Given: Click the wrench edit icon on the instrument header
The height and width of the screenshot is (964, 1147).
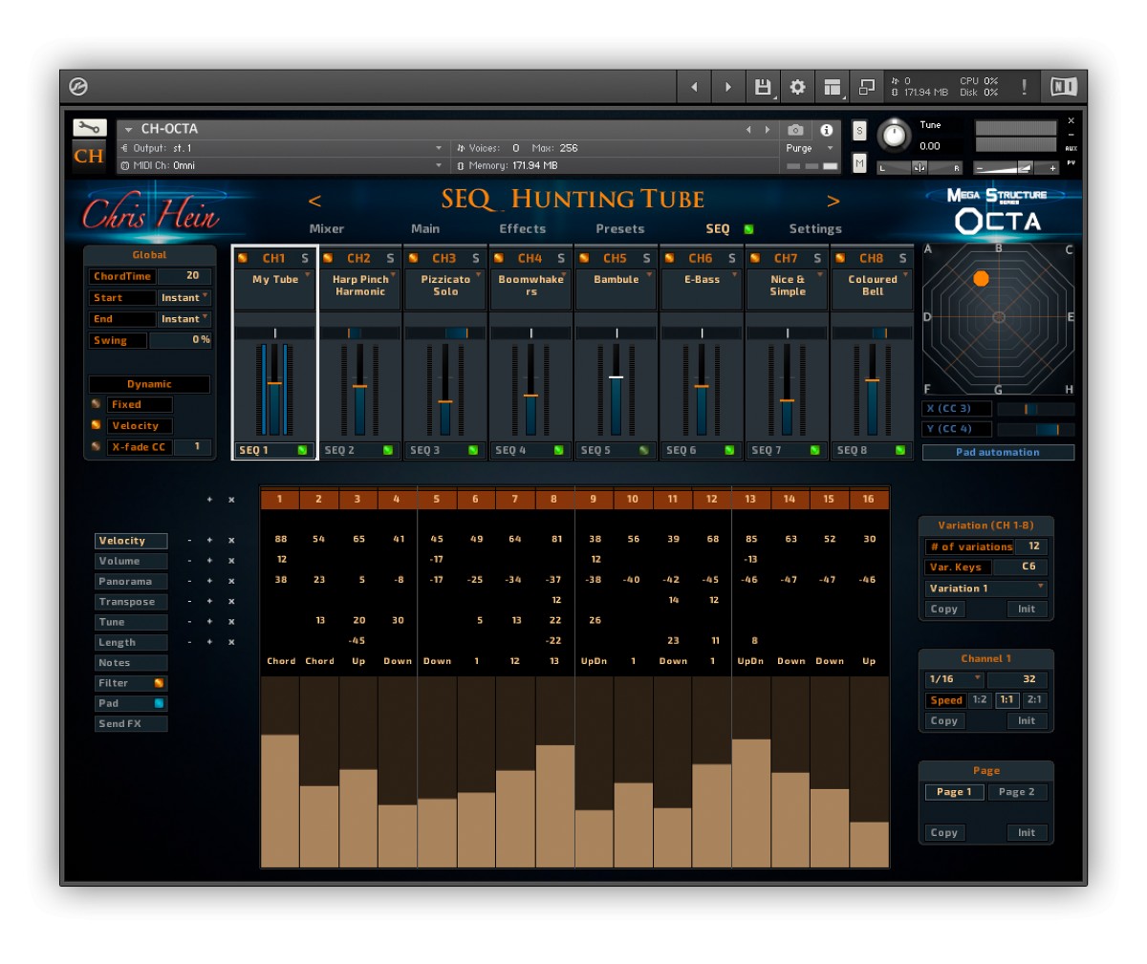Looking at the screenshot, I should pos(92,128).
